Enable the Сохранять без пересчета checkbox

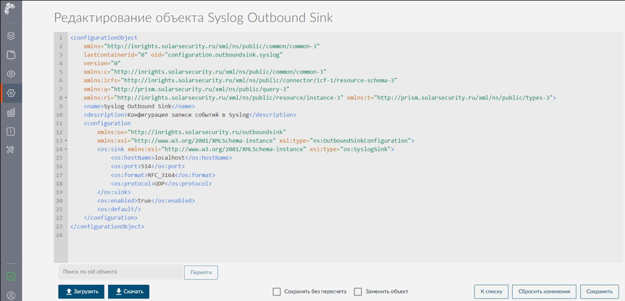point(277,292)
